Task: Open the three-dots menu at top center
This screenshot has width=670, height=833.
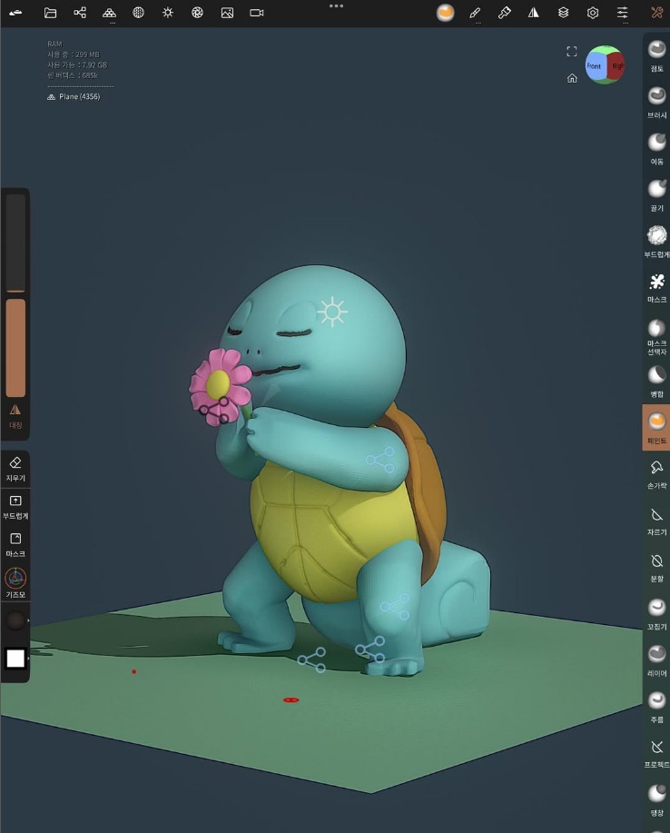Action: [x=336, y=5]
